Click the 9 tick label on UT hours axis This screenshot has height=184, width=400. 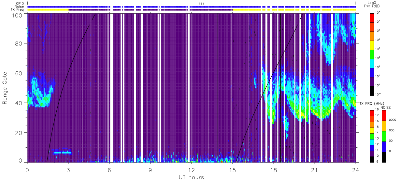[x=150, y=170]
